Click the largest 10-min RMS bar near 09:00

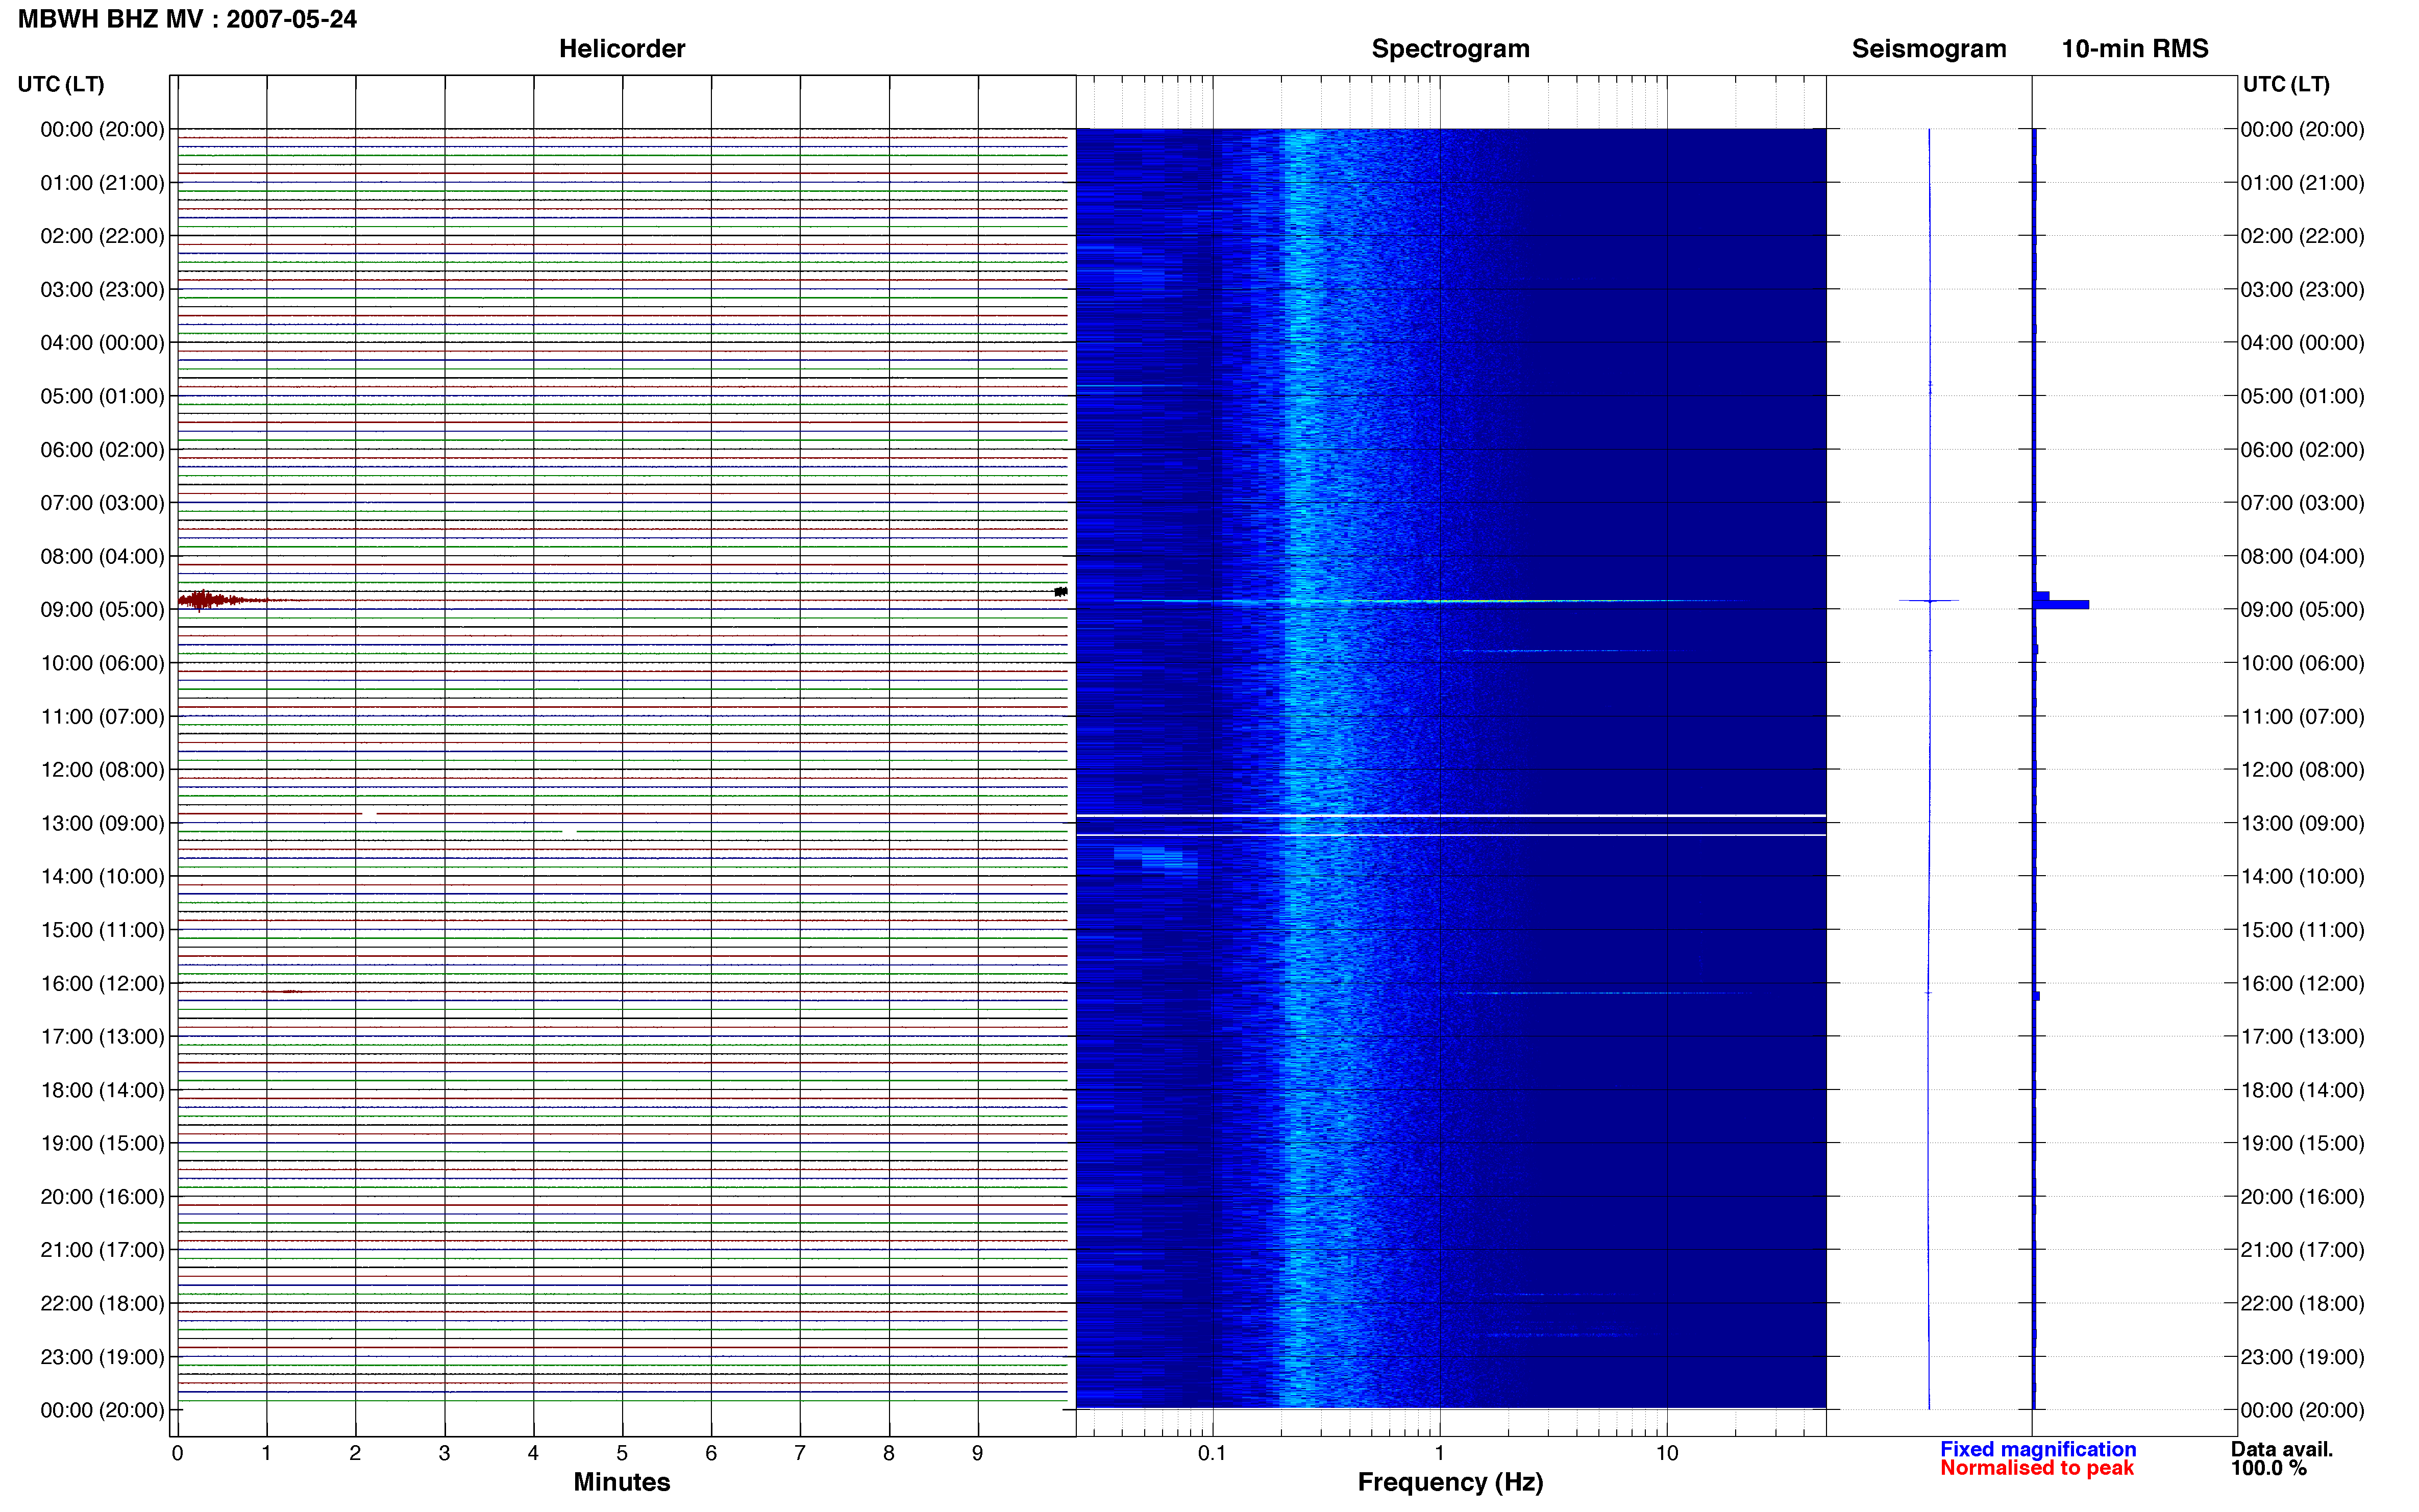coord(2062,604)
